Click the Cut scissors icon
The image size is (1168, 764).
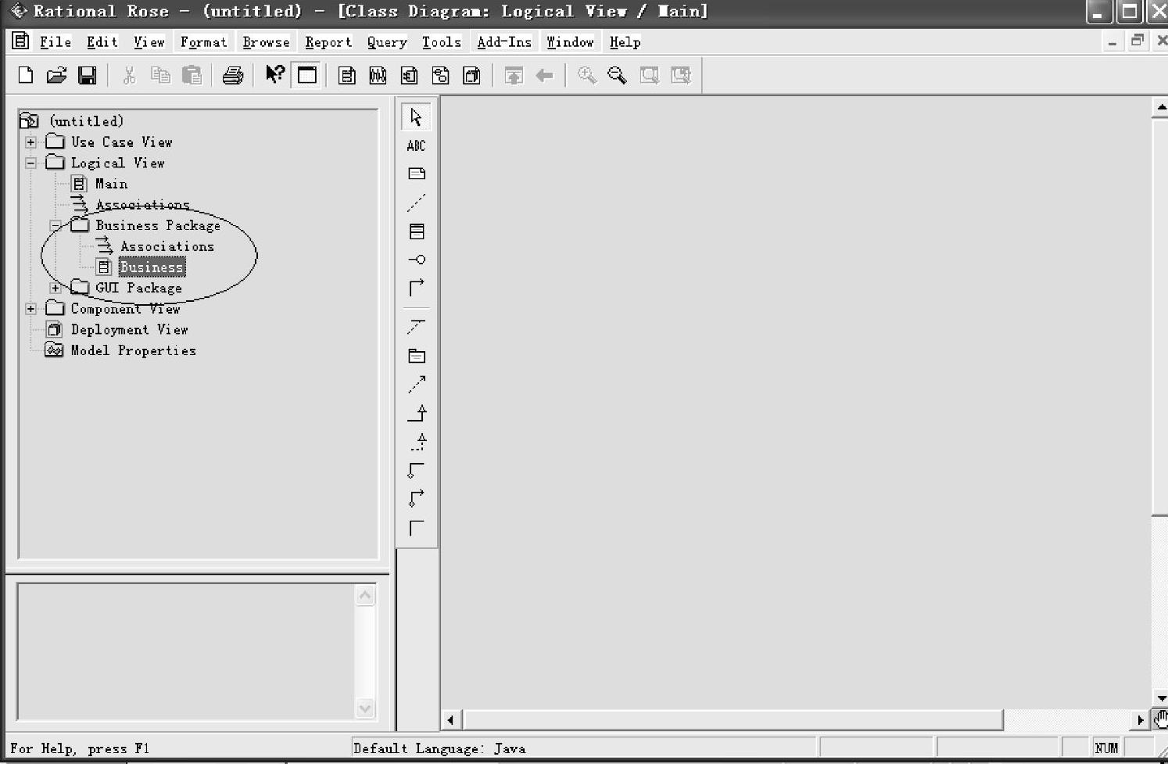[130, 75]
